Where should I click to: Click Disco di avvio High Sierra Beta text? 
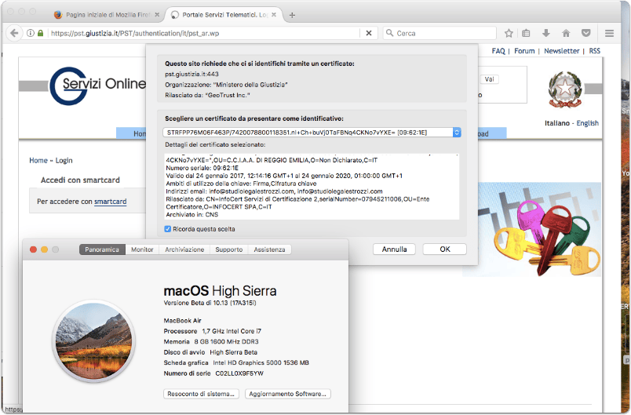(x=210, y=352)
